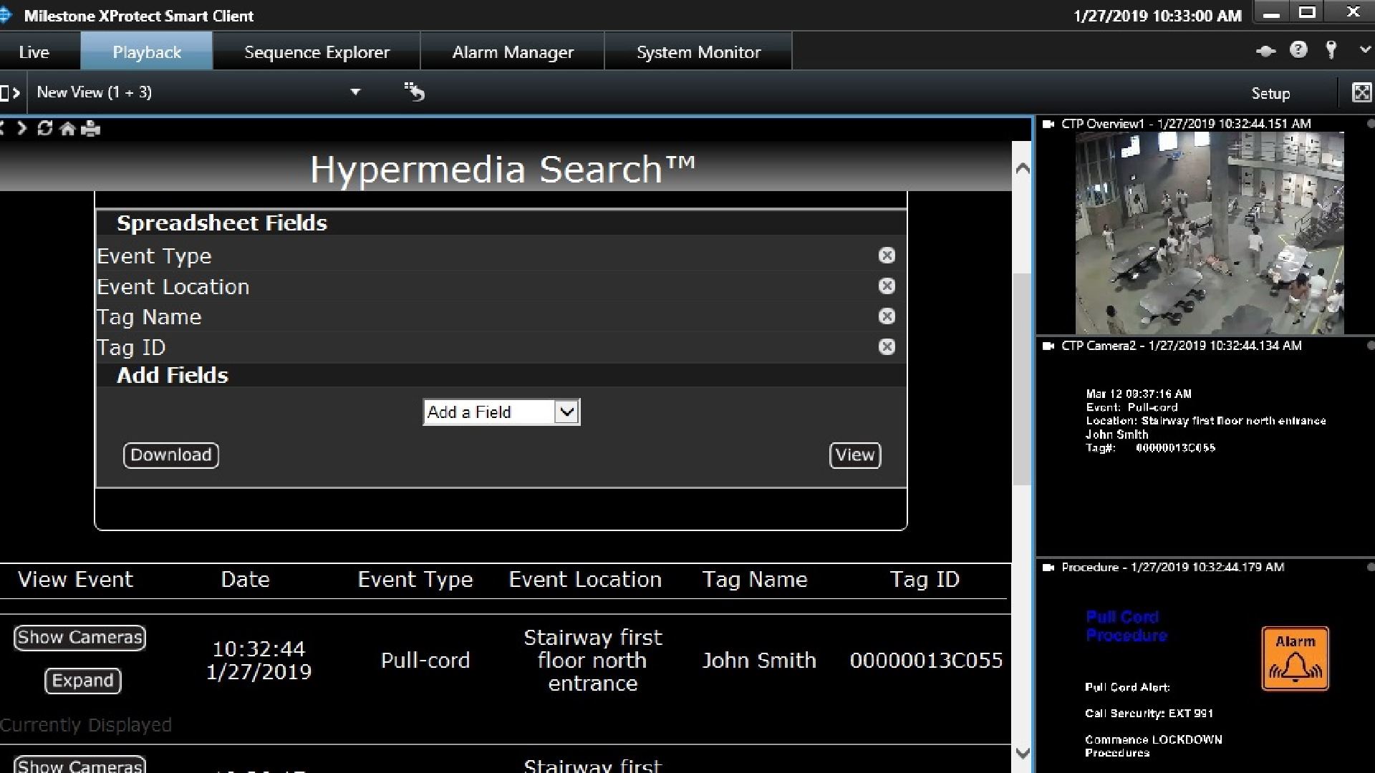Open the help question mark icon
Image resolution: width=1375 pixels, height=773 pixels.
[1298, 50]
